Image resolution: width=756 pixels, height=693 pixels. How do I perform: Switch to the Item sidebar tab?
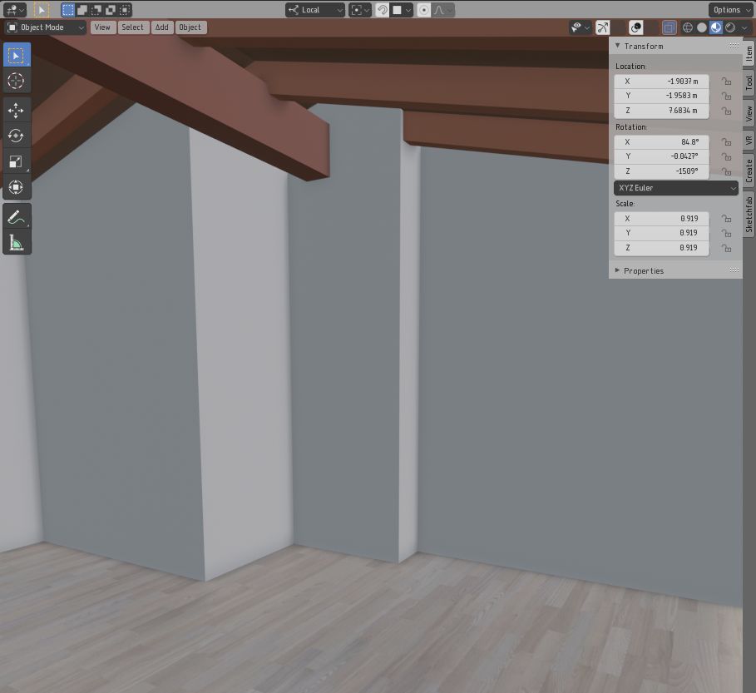click(749, 54)
